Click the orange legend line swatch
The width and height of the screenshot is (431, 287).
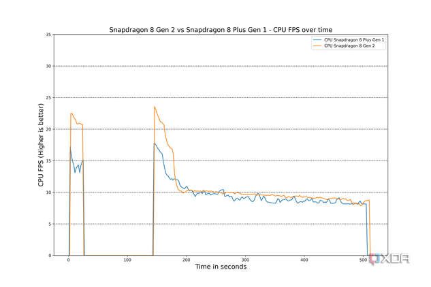click(x=317, y=46)
